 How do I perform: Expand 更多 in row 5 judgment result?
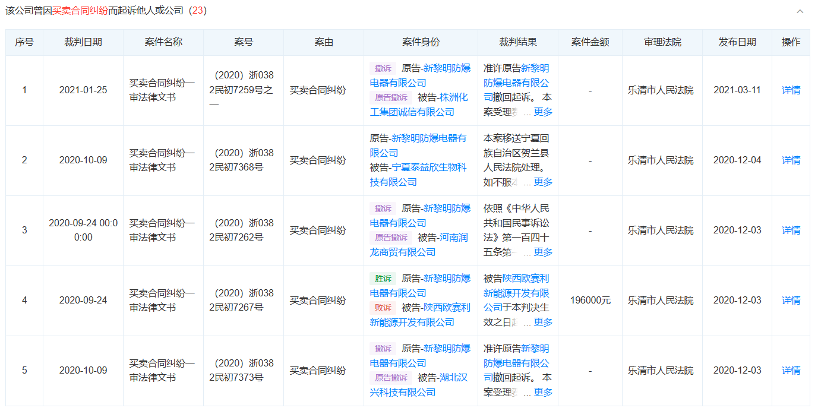click(x=543, y=392)
